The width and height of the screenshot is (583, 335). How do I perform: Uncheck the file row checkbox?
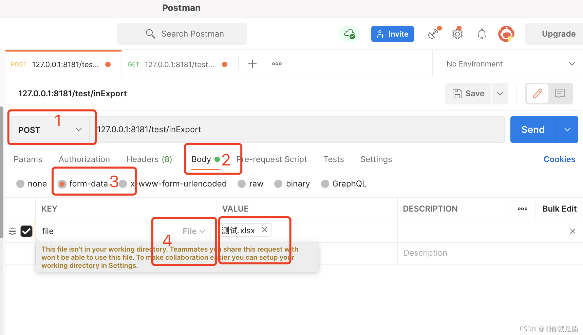point(26,231)
